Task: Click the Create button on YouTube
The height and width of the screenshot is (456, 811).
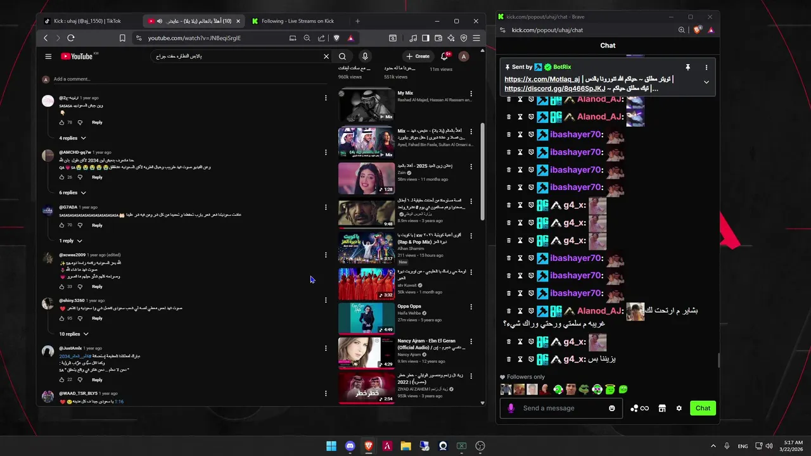Action: pos(418,56)
